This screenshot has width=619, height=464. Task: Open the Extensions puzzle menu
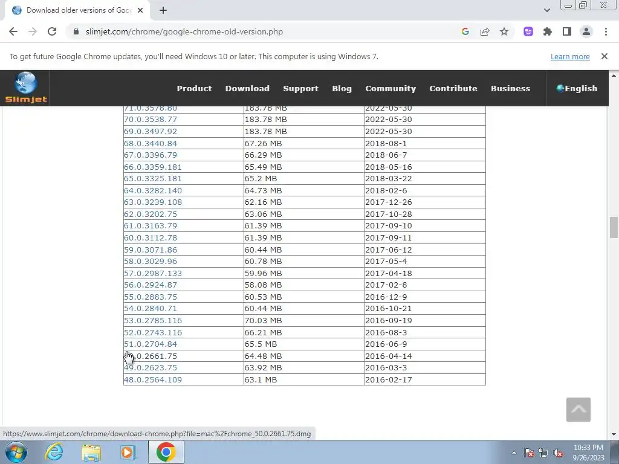[548, 31]
